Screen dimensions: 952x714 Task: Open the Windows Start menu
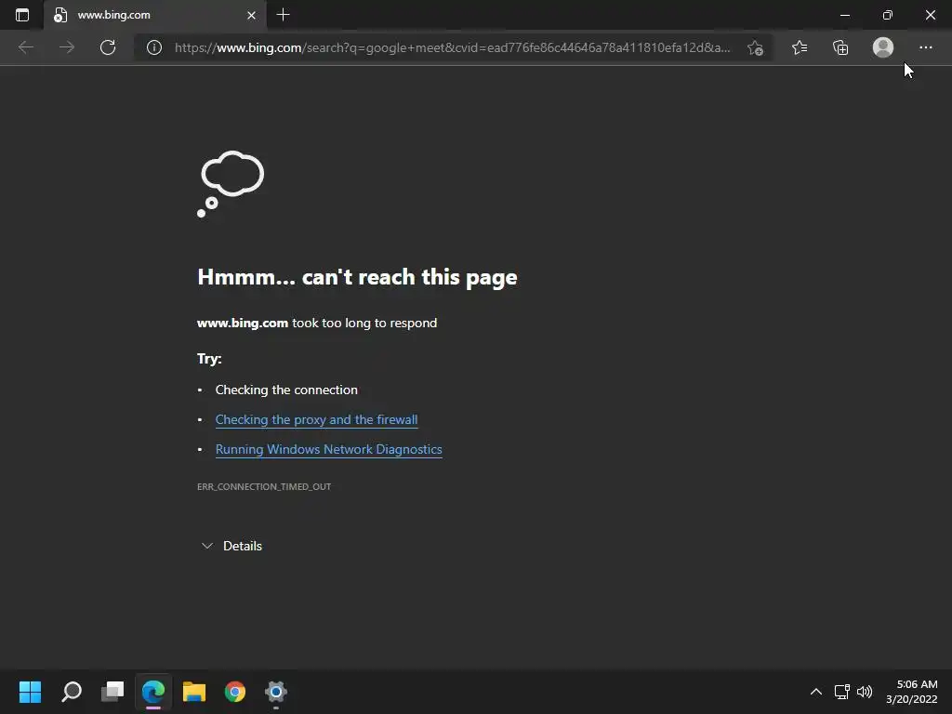31,692
